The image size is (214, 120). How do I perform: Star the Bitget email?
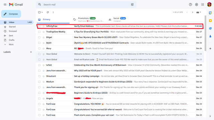[43, 37]
